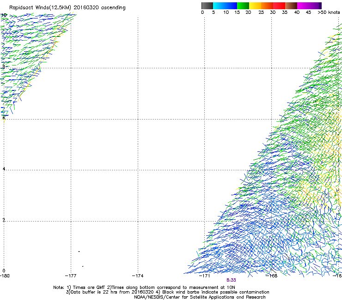This screenshot has height=300, width=342.
Task: Click the orange 25-30 knots color band
Action: [267, 6]
